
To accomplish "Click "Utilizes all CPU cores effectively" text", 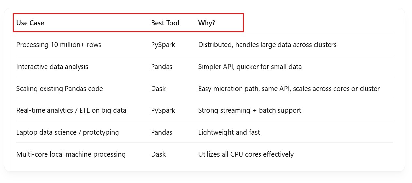I will (x=245, y=154).
